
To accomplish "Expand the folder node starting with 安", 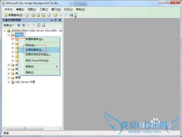I will (x=9, y=65).
